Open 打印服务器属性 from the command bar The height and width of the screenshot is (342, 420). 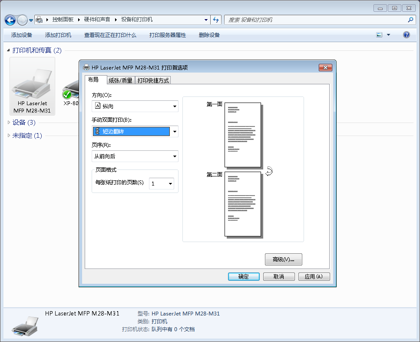click(x=168, y=35)
